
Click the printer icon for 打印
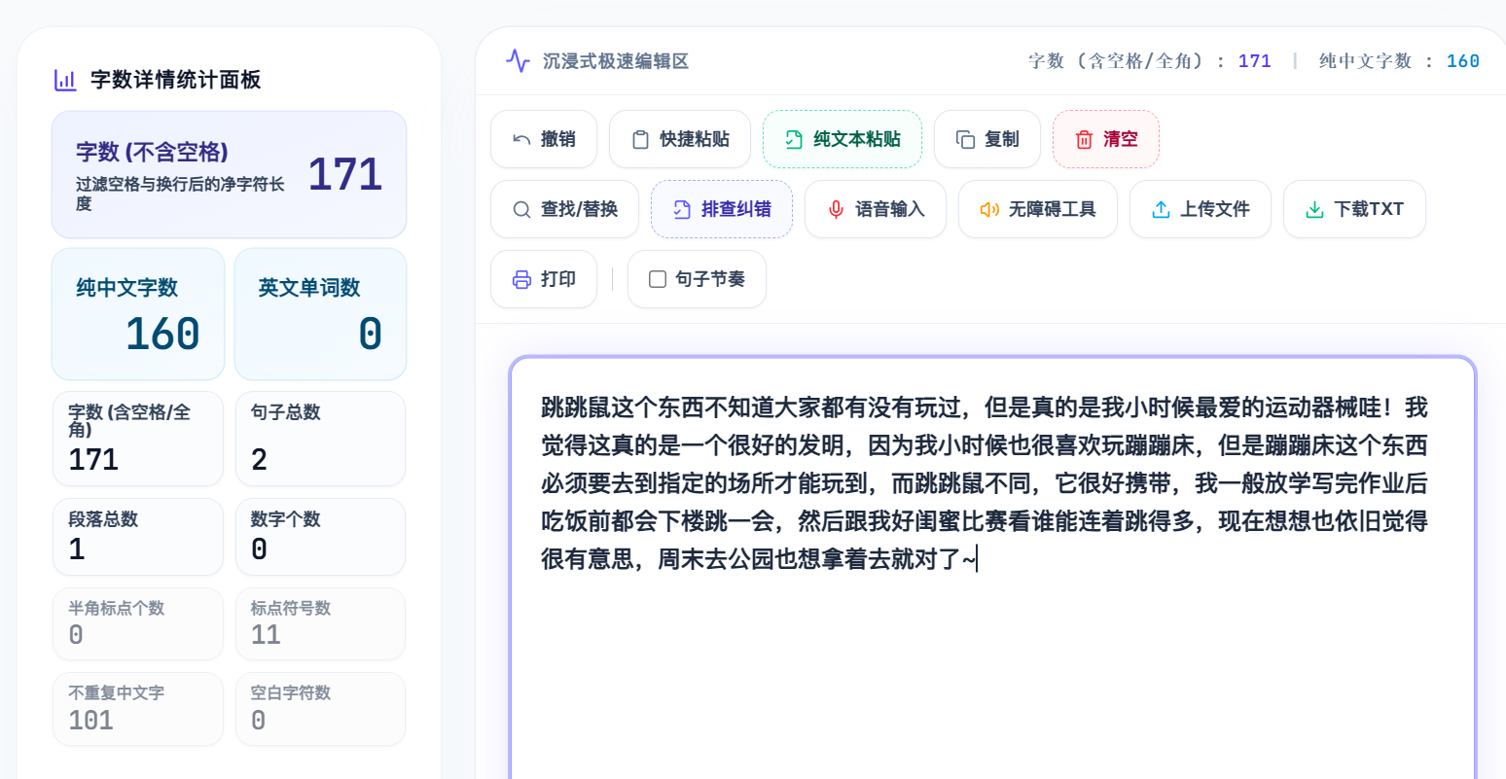point(521,279)
